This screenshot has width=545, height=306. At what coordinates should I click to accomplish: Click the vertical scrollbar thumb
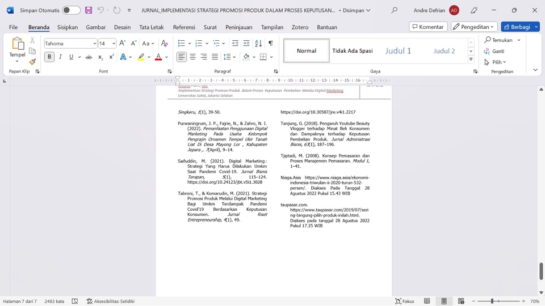(541, 271)
